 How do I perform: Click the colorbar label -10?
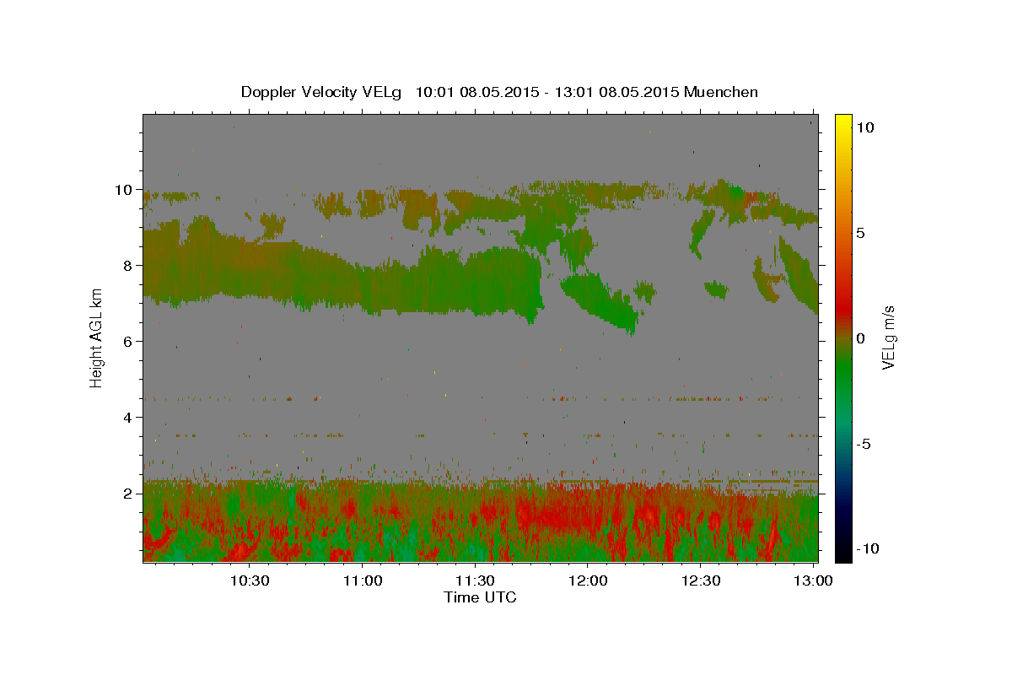click(868, 548)
